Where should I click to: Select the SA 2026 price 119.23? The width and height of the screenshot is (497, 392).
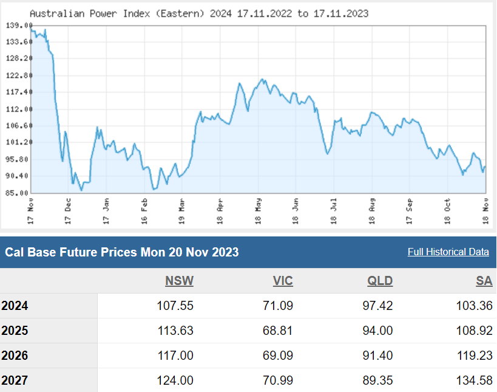[x=474, y=356]
